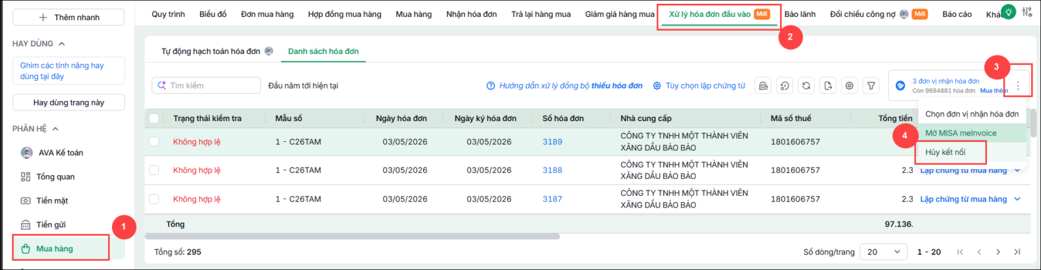Select Hủy kết nối menu item
This screenshot has height=270, width=1041.
click(945, 152)
